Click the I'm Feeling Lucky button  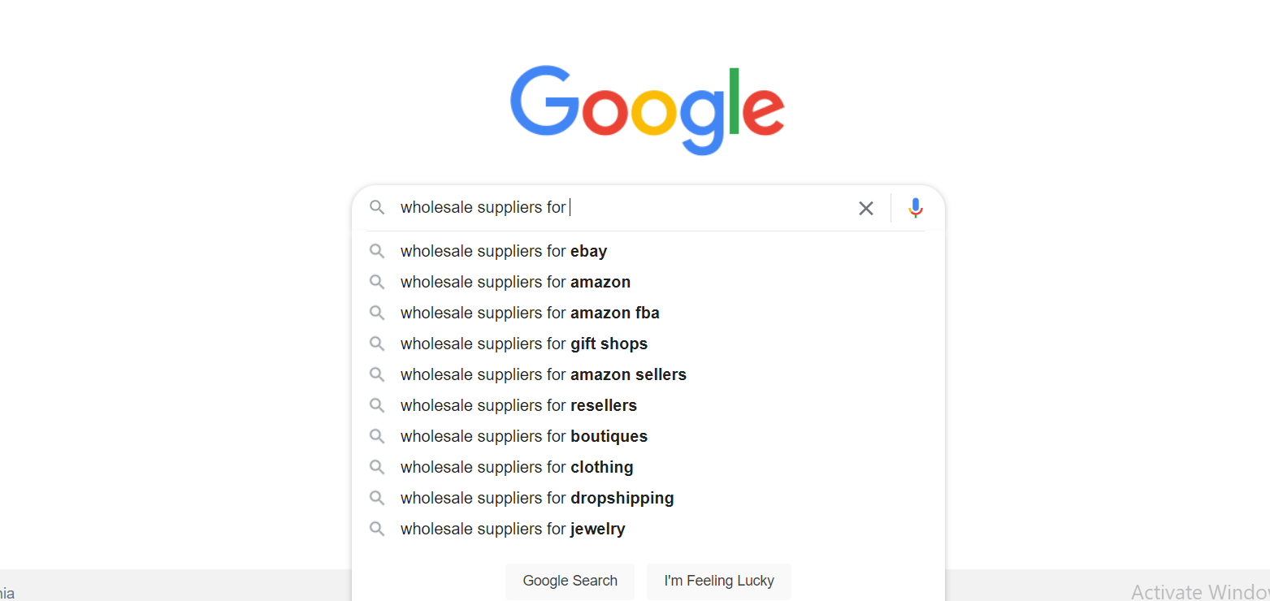pyautogui.click(x=719, y=581)
